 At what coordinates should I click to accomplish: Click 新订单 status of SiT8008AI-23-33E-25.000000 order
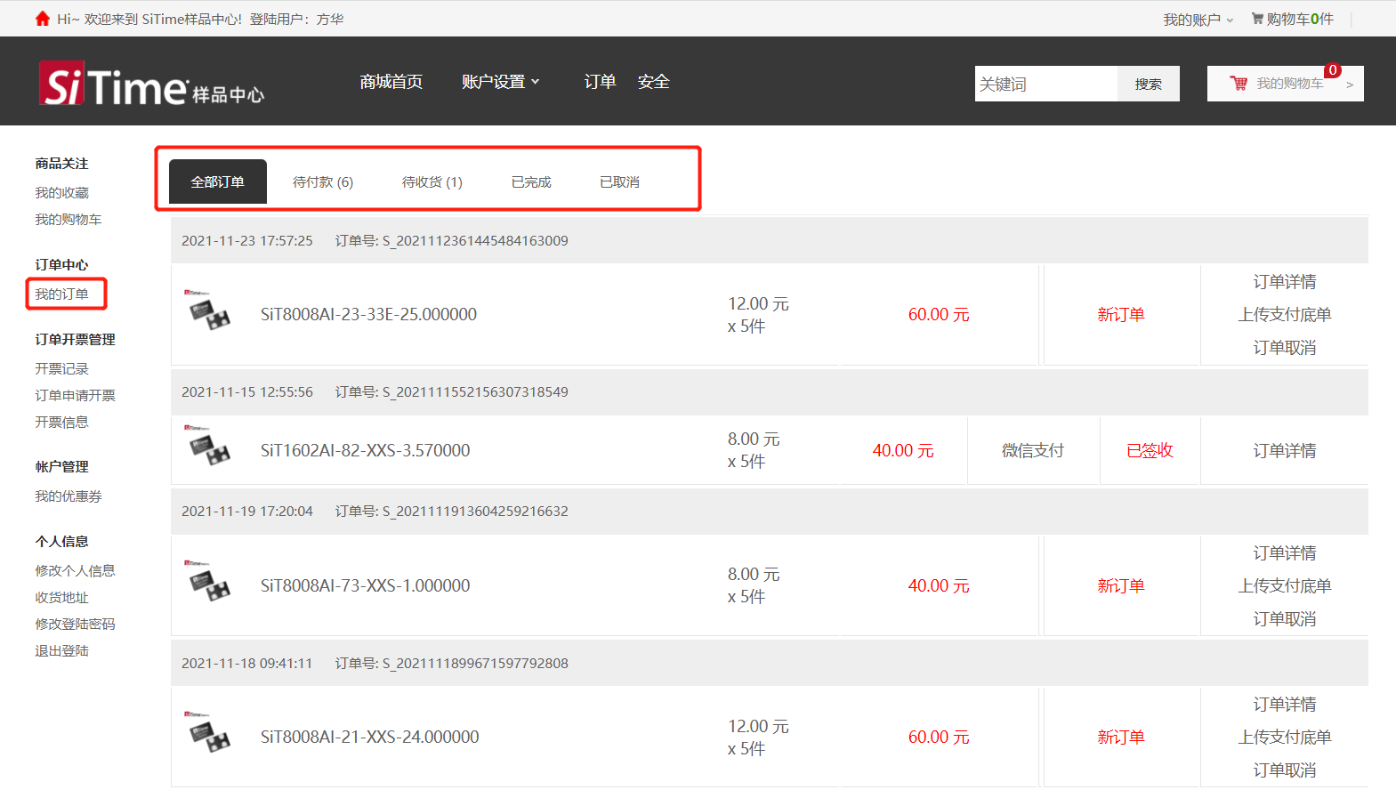point(1121,315)
